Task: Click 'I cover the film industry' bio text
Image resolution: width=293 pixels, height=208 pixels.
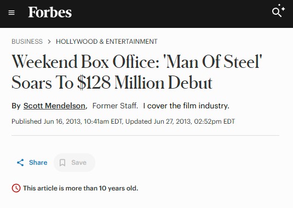Action: pos(186,106)
